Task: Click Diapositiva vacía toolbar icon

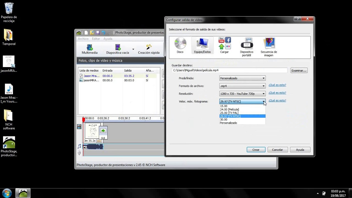Action: [x=118, y=49]
